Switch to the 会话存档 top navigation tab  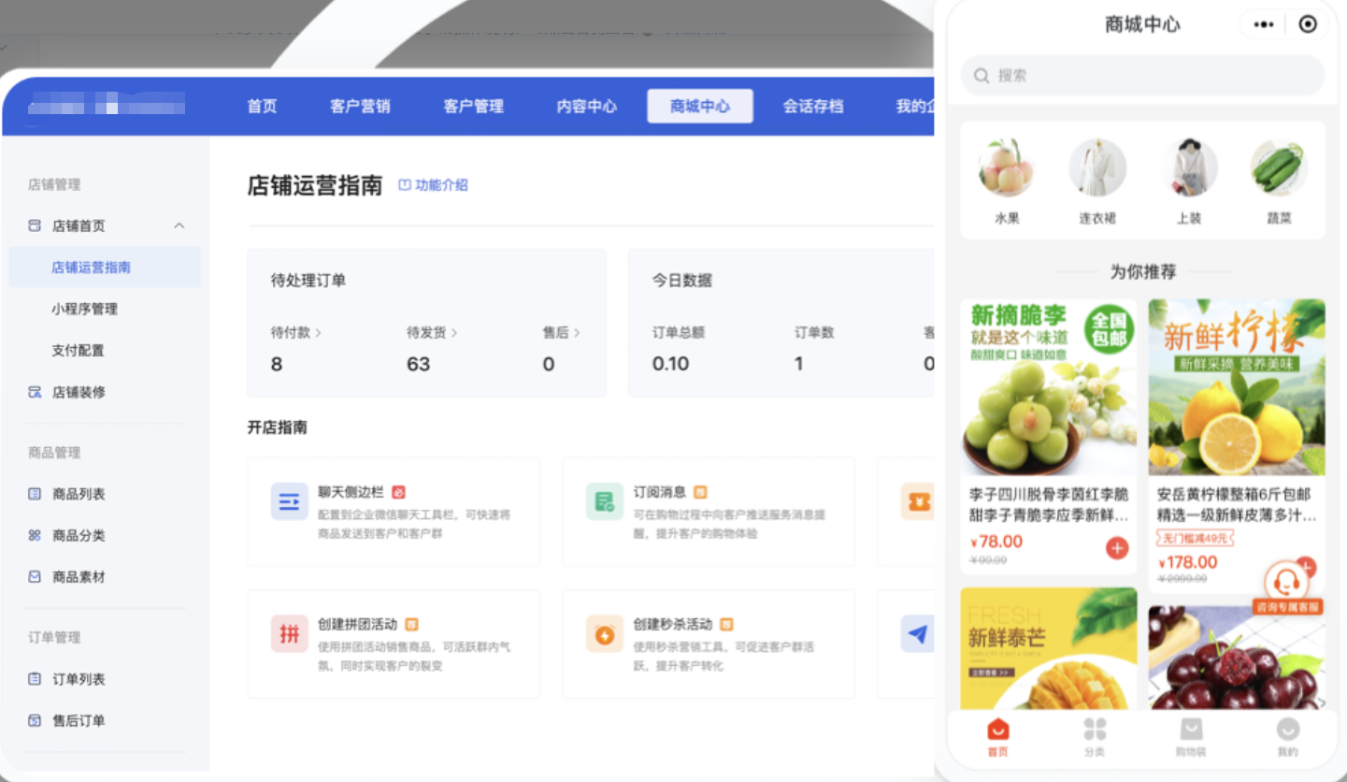813,106
